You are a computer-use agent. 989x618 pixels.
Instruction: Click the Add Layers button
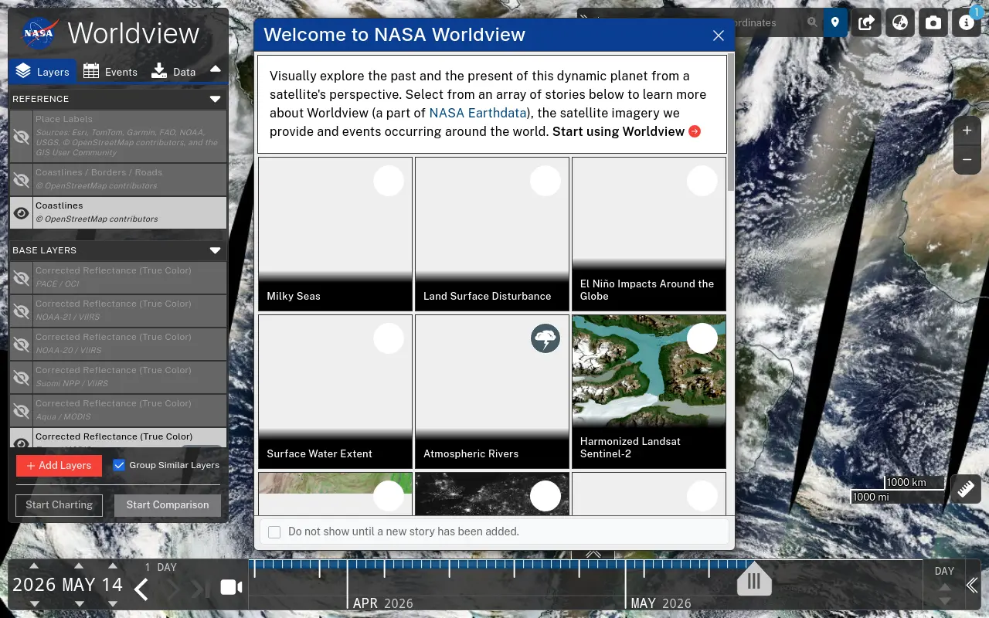click(59, 465)
